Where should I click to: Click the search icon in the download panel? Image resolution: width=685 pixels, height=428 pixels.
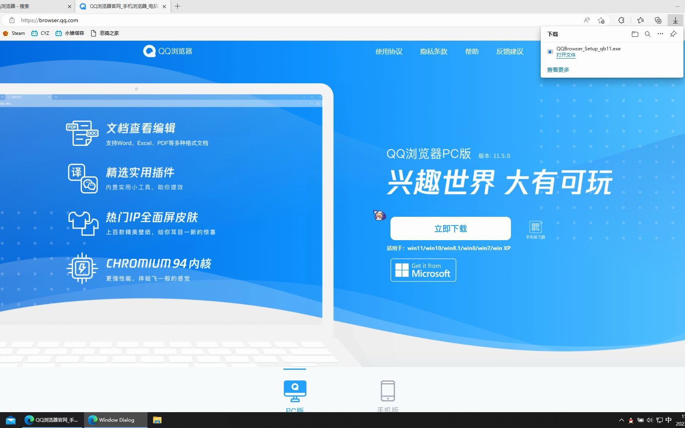(647, 34)
